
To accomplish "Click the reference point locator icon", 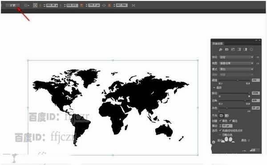I will [x=35, y=5].
